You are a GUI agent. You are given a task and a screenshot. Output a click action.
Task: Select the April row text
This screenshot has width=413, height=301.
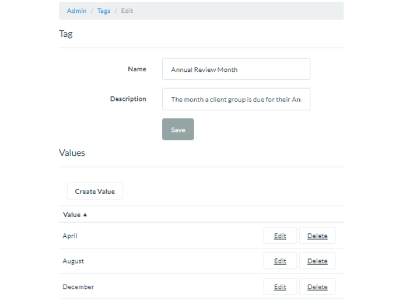[x=70, y=236]
